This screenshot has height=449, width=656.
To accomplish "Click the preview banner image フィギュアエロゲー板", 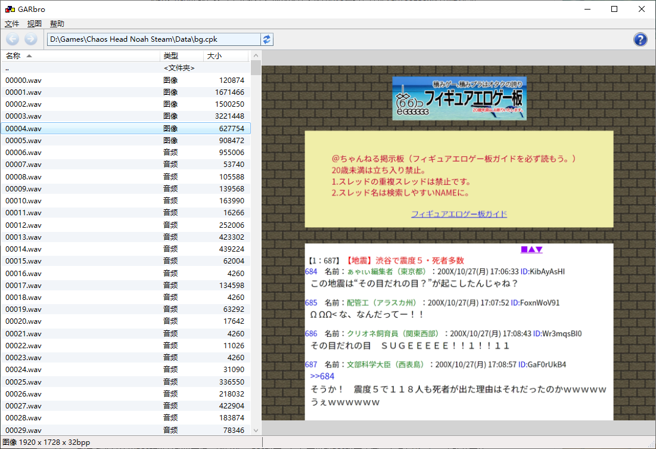I will point(459,98).
